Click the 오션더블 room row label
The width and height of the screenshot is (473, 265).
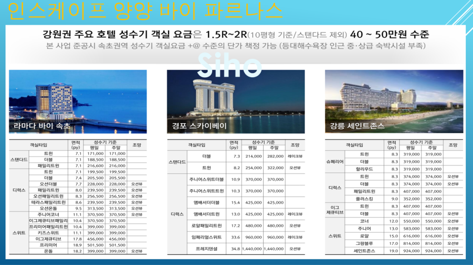[49, 184]
